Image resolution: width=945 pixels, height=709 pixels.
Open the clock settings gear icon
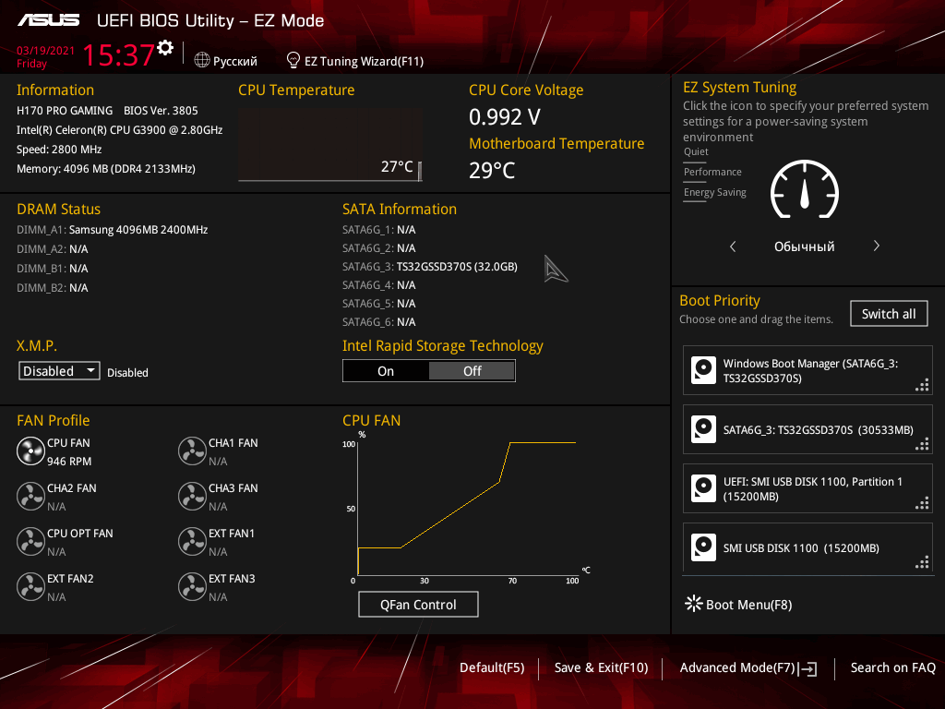(165, 48)
